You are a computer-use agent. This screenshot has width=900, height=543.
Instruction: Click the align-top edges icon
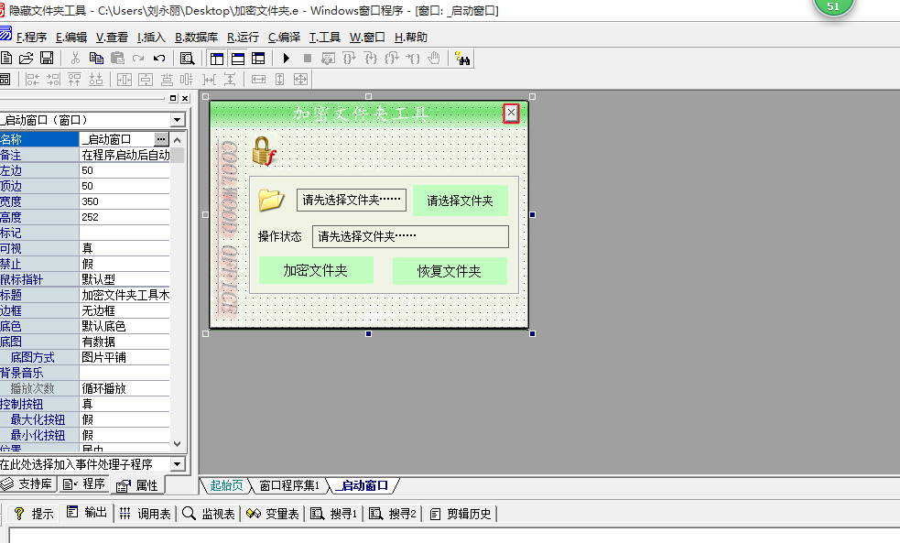[x=74, y=80]
